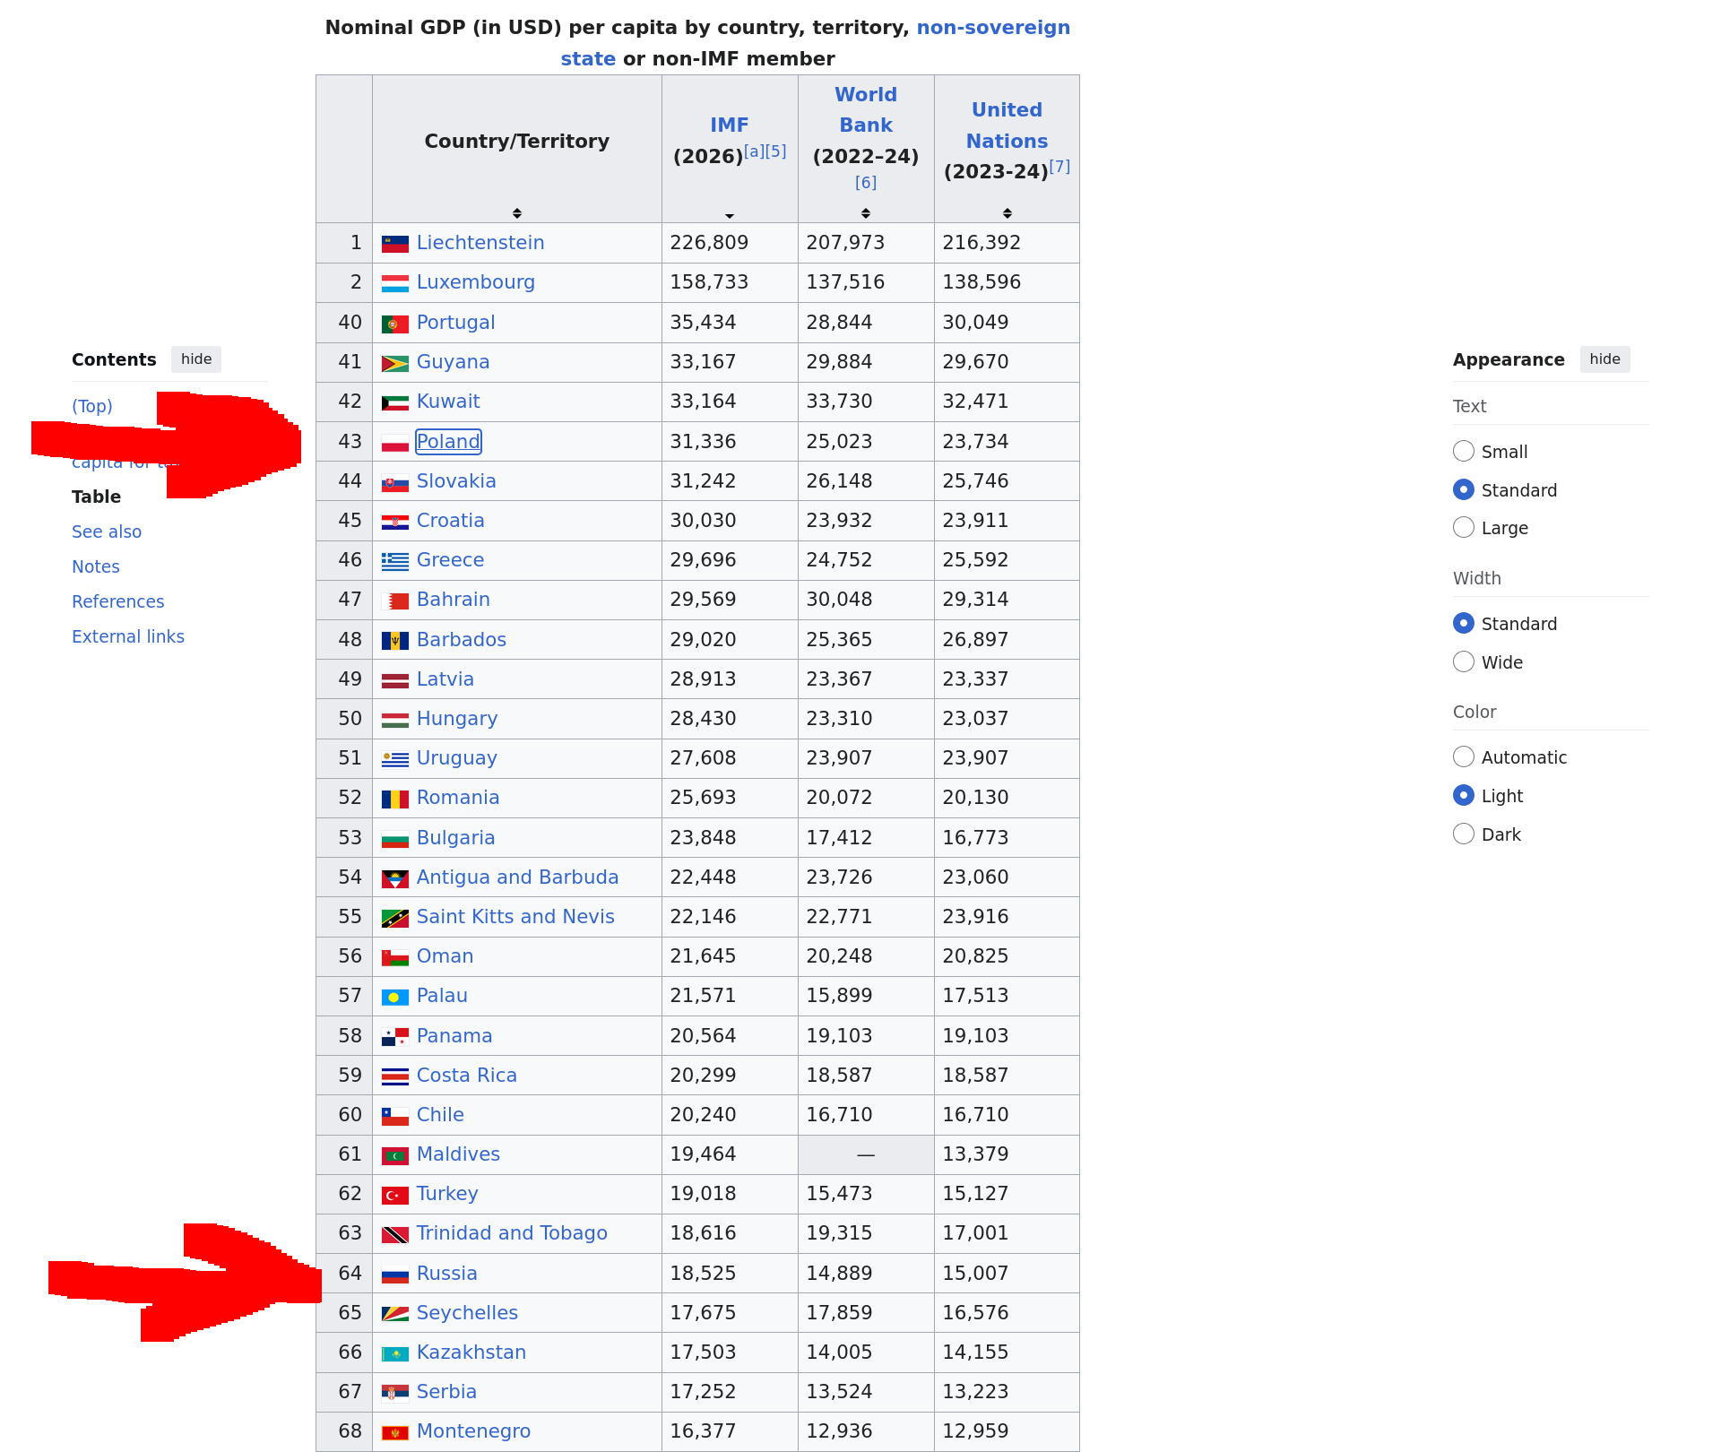Sort table by Country/Territory column
The image size is (1721, 1452).
(517, 212)
